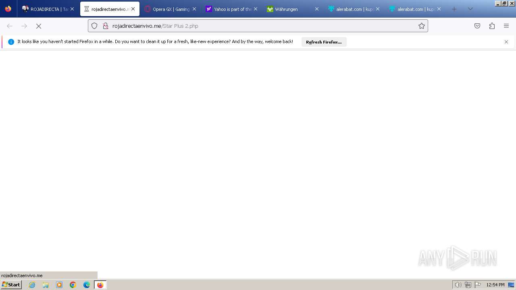Close the Yahoo tab
Image resolution: width=516 pixels, height=290 pixels.
255,9
